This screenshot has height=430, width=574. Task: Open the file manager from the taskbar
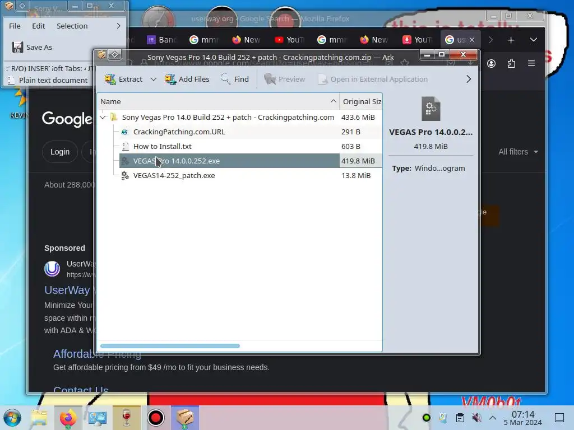click(x=39, y=418)
